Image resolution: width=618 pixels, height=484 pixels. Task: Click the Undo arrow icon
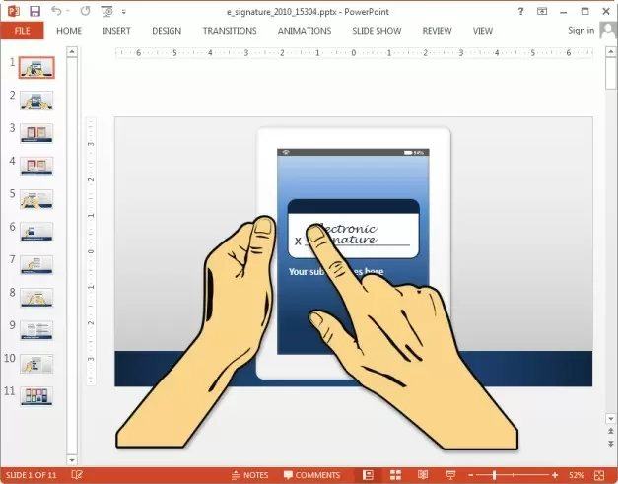pos(56,11)
